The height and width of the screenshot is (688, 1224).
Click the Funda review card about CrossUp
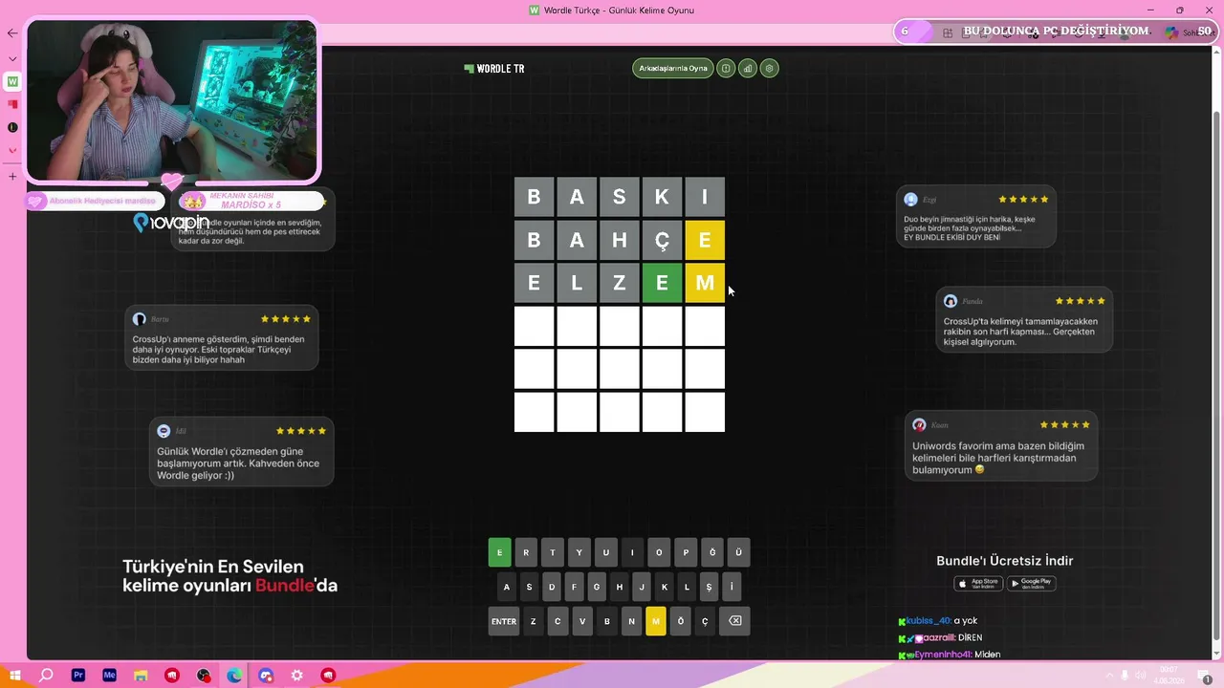click(x=1024, y=319)
